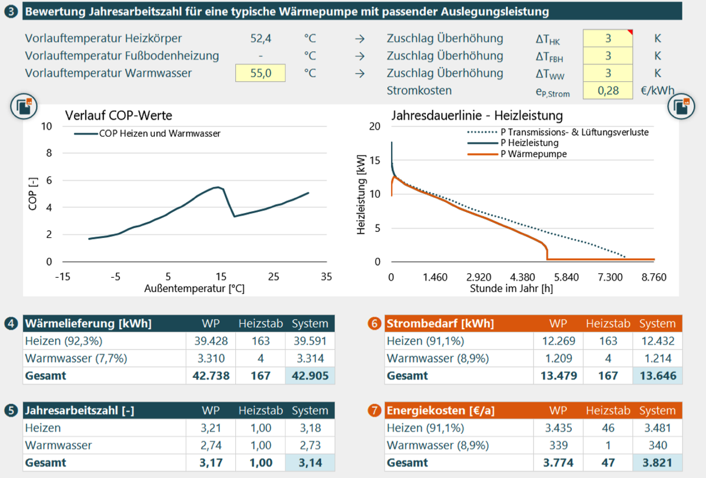This screenshot has height=478, width=706.
Task: Select the ΔT HK Zuschlag input cell
Action: coord(608,39)
